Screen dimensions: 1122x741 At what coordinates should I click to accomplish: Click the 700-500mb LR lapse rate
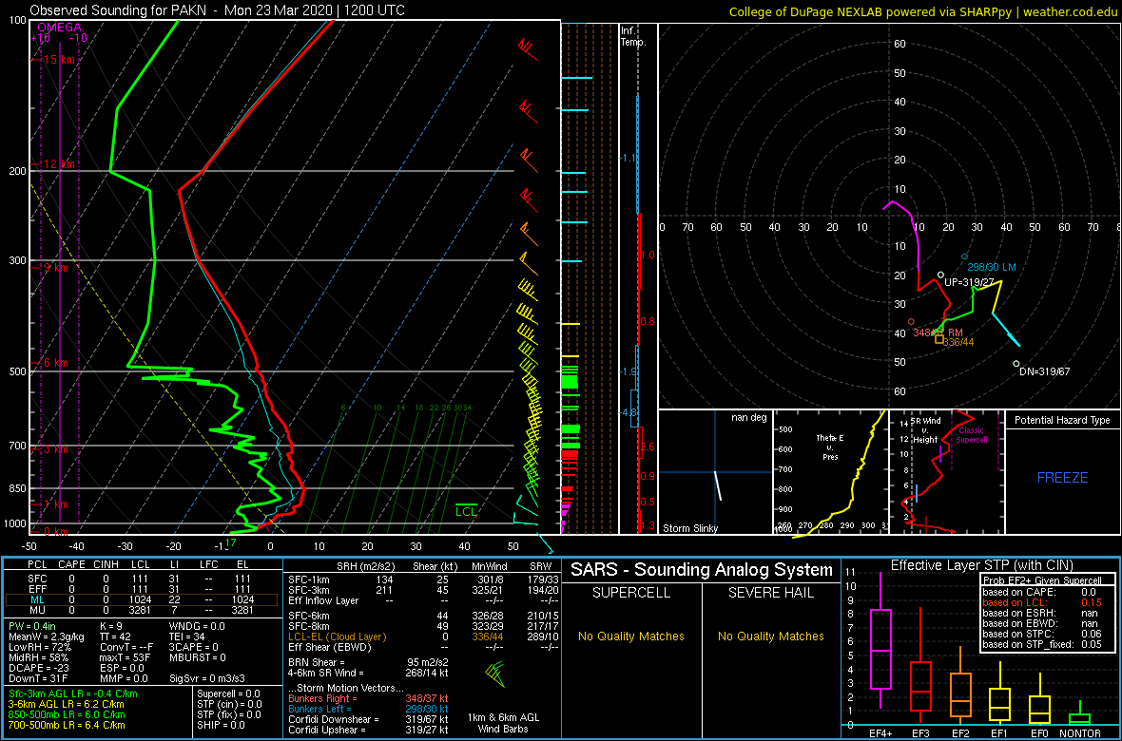point(67,725)
